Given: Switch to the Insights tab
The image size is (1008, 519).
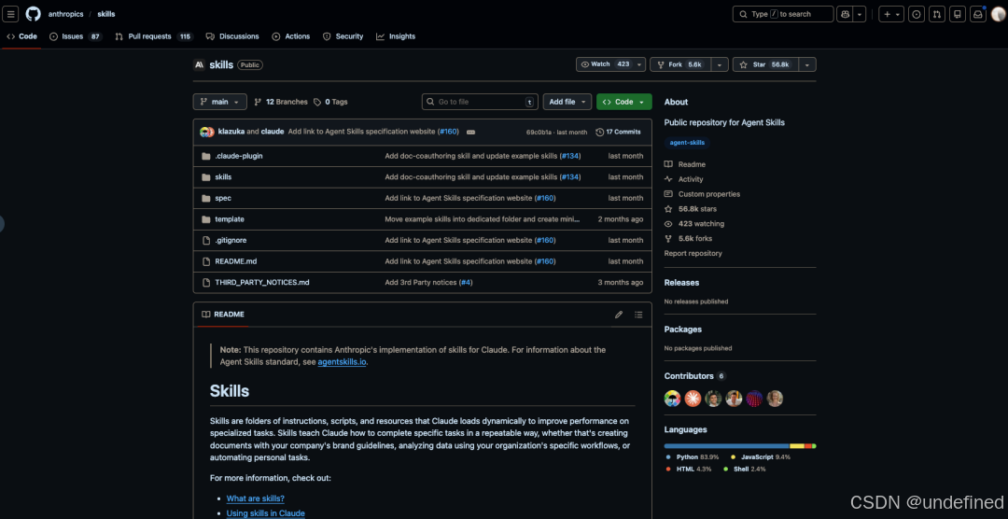Looking at the screenshot, I should [x=396, y=36].
